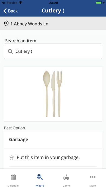Select the Wizard recycle search icon
Viewport: 106px width, 189px height.
pos(40,177)
